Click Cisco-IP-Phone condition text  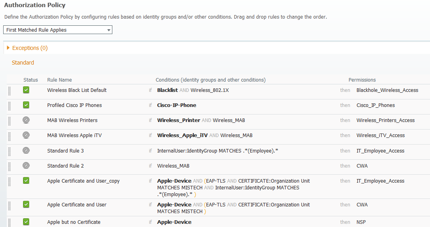click(177, 105)
